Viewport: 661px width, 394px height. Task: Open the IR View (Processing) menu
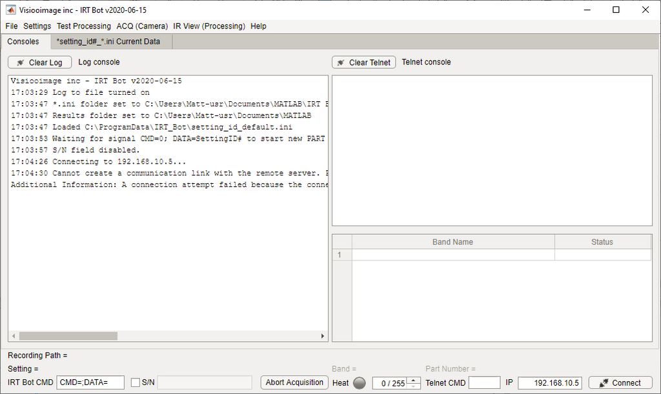pos(209,26)
